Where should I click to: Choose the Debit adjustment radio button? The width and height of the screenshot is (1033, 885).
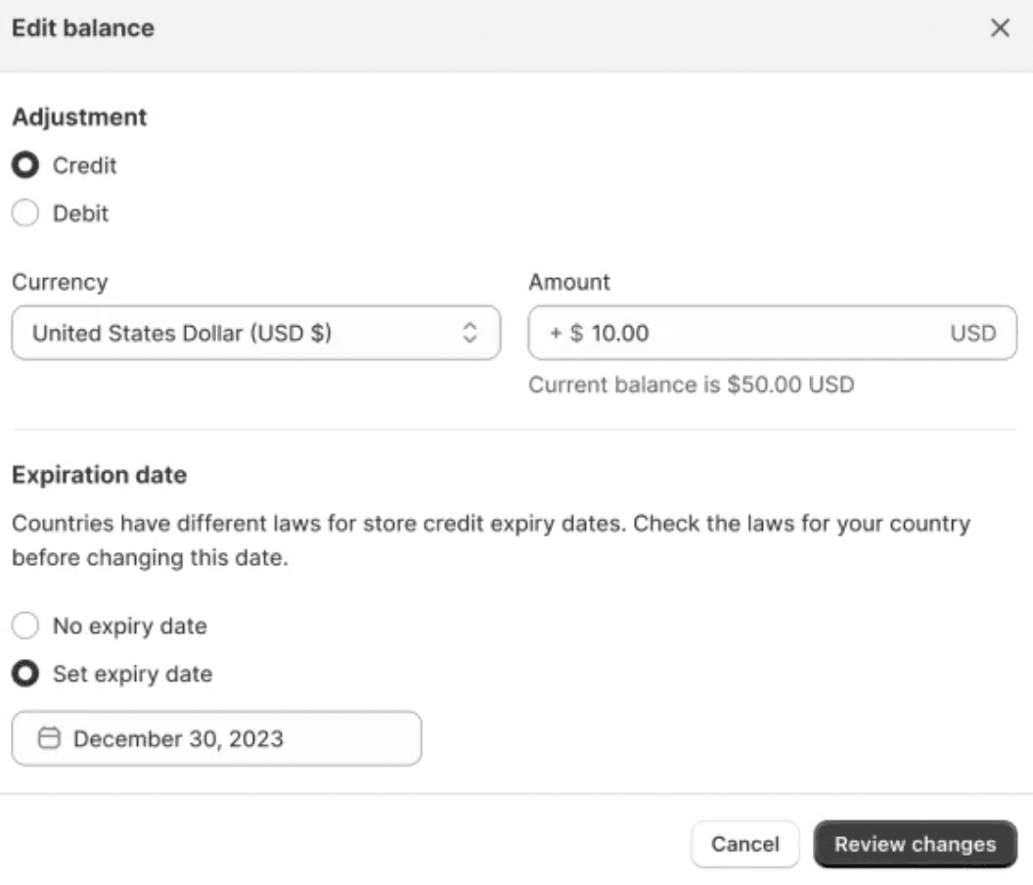point(26,213)
